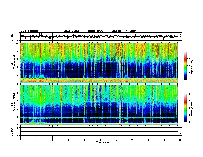The width and height of the screenshot is (203, 157).
Task: Click time axis tick label '8'
Action: (x=148, y=140)
